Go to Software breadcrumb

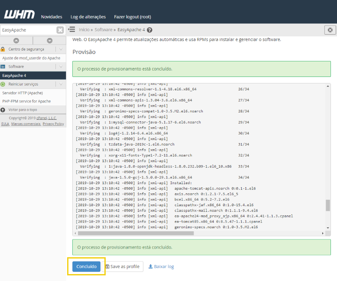click(104, 29)
